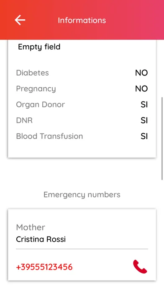This screenshot has height=292, width=164.
Task: Tap the red phone call icon
Action: click(x=140, y=266)
